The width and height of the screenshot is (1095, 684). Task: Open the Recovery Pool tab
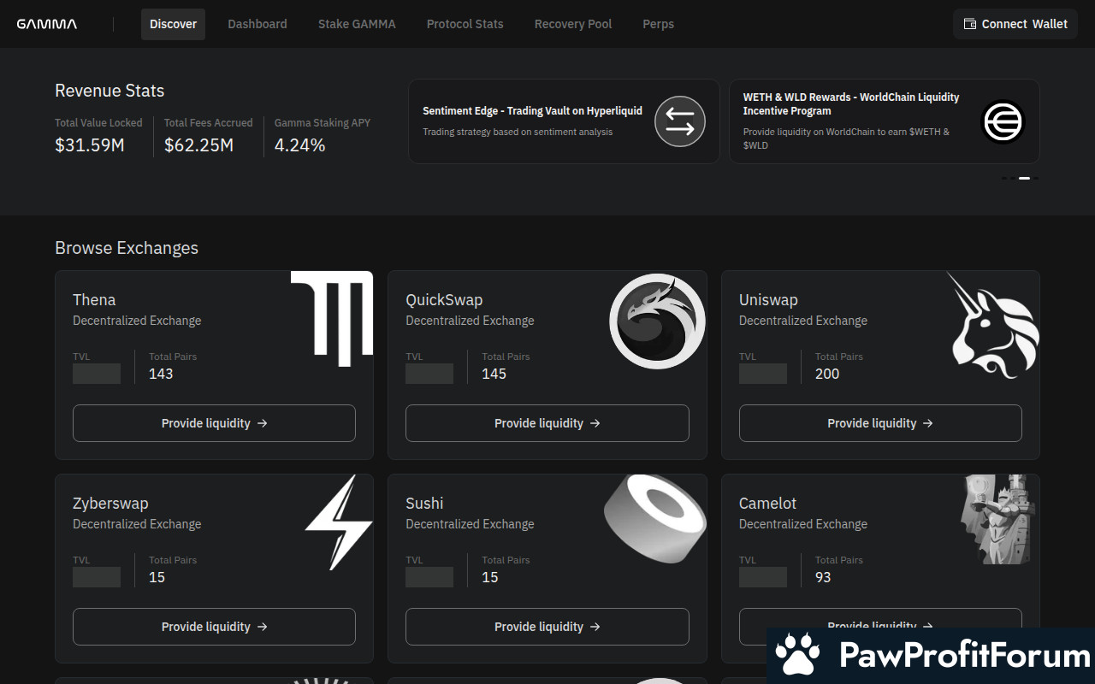[573, 24]
